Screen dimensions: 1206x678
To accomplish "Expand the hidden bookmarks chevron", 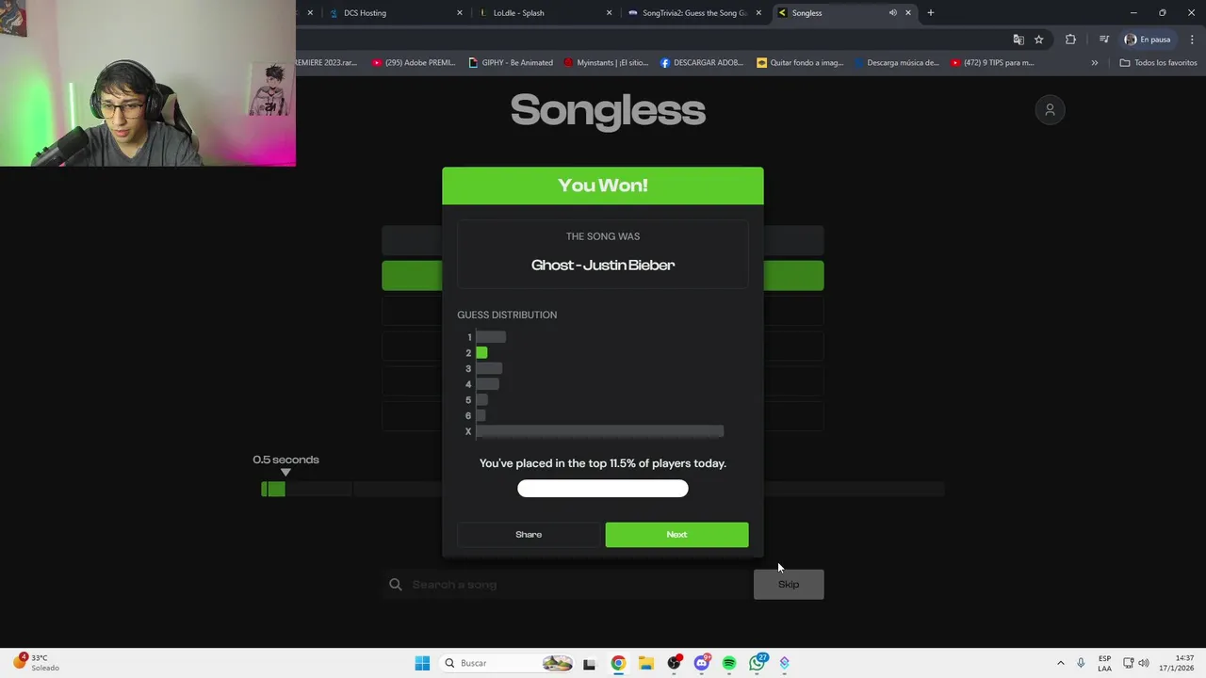I will click(1095, 63).
